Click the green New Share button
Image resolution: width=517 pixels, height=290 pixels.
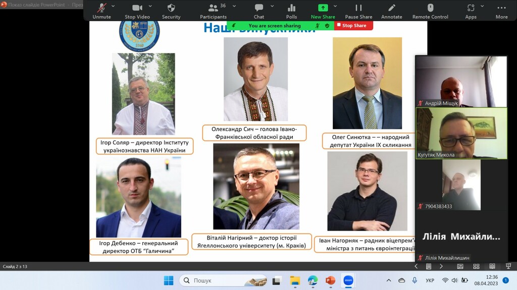[x=323, y=10]
